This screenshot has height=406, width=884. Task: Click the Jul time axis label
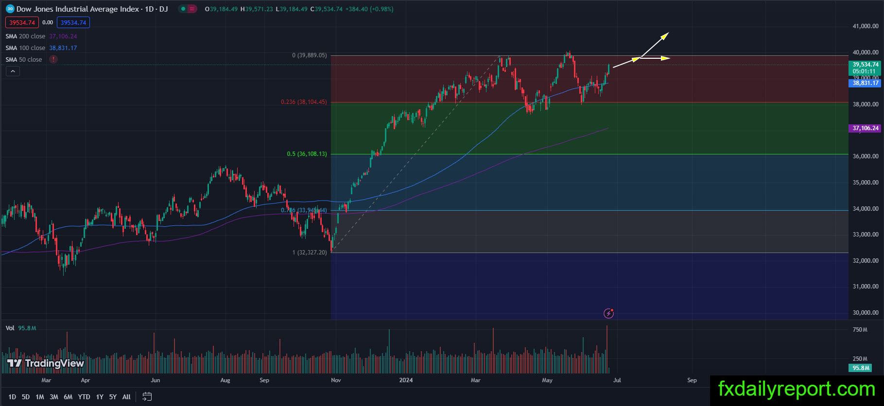pyautogui.click(x=617, y=380)
